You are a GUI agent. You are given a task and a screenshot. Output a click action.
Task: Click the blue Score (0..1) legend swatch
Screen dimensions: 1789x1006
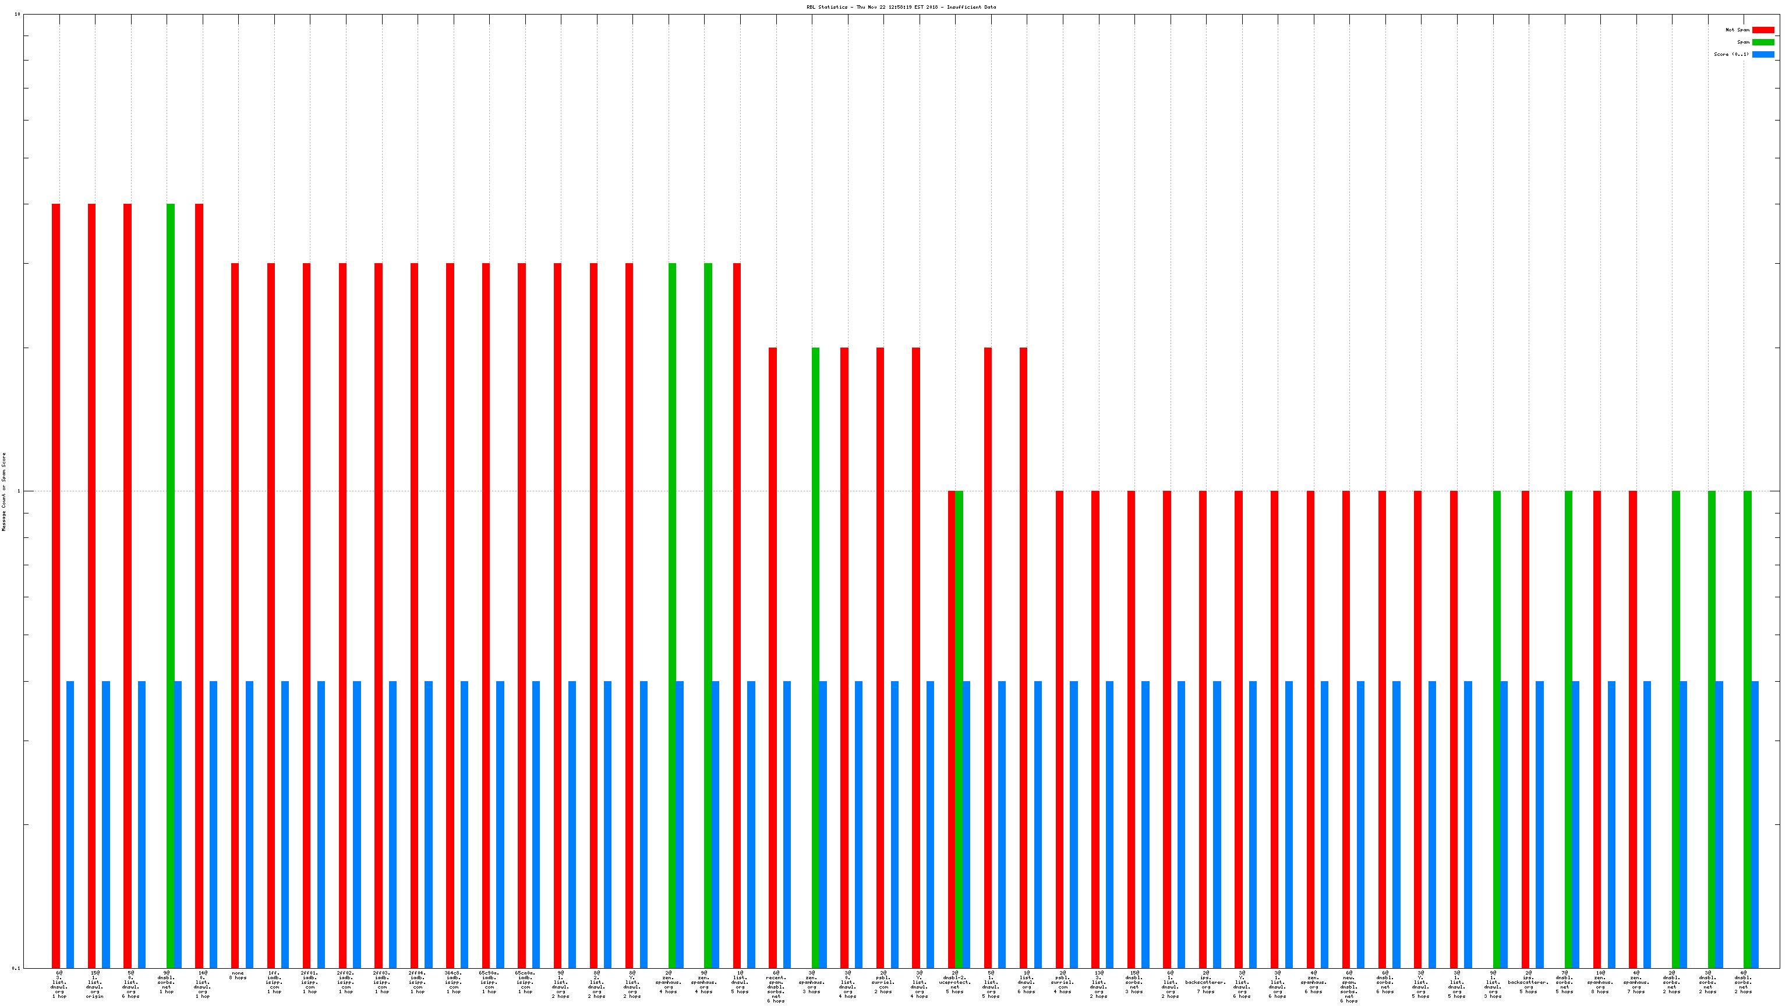point(1763,54)
